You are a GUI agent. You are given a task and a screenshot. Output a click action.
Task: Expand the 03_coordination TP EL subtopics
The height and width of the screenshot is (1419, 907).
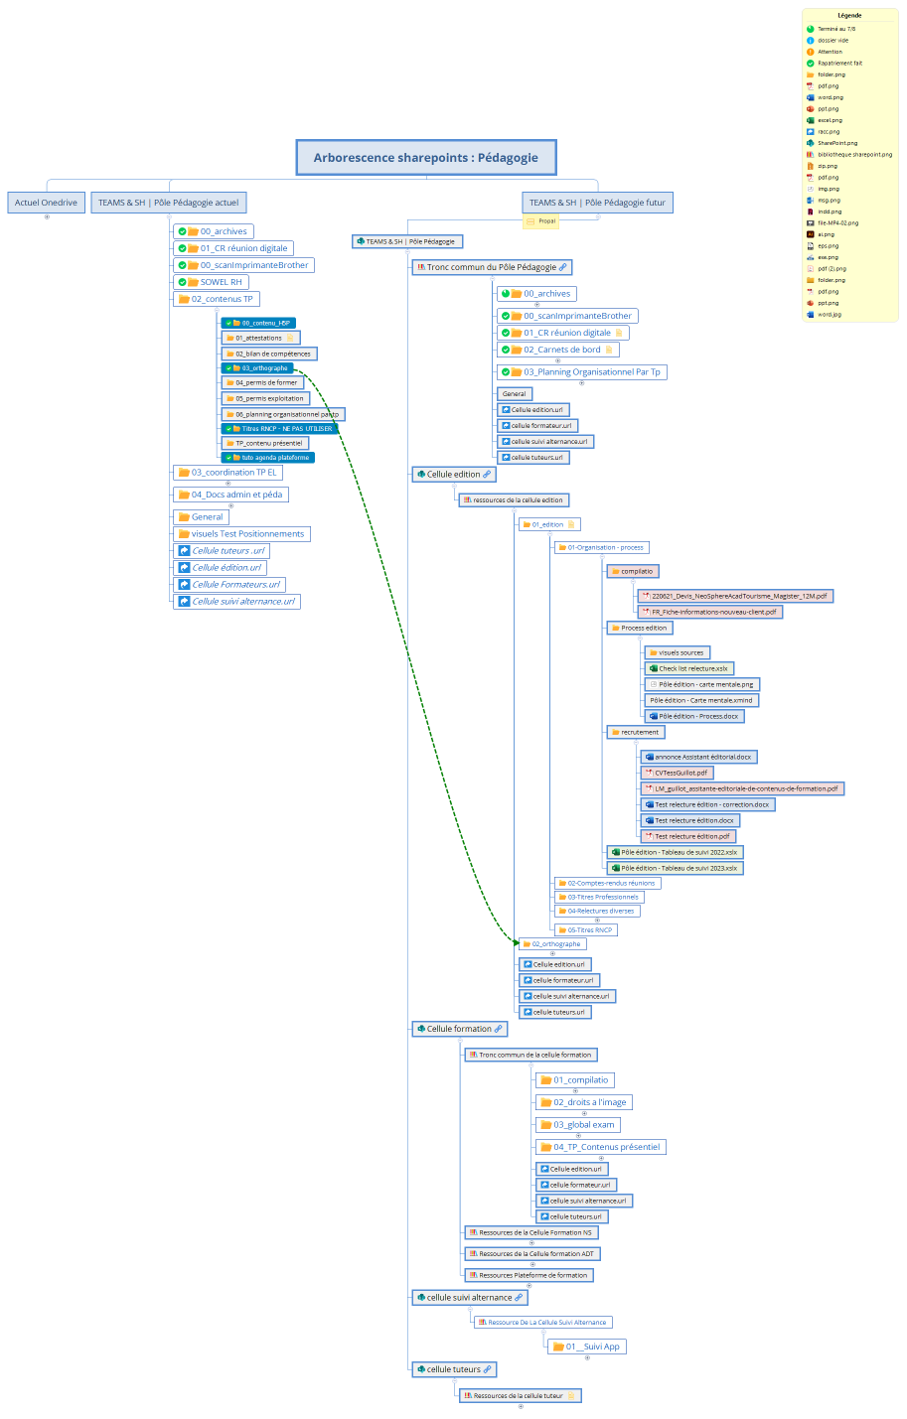[228, 484]
